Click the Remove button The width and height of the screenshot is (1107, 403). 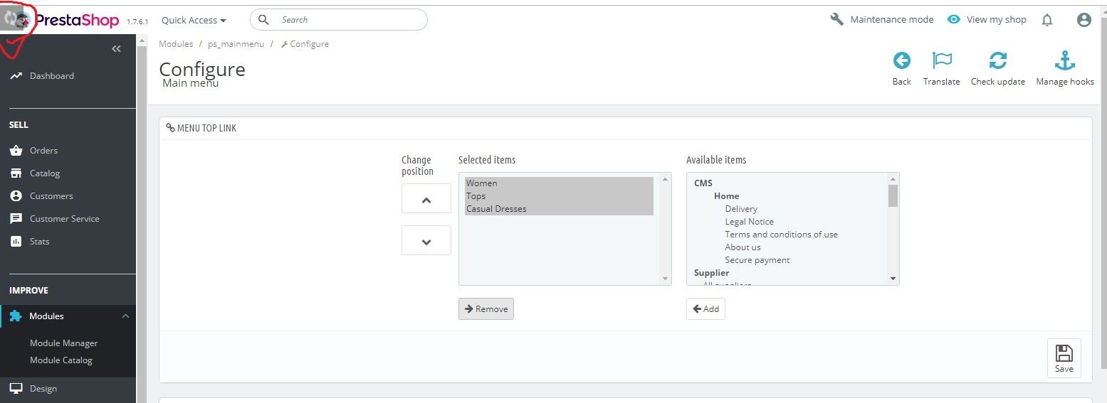pyautogui.click(x=486, y=308)
